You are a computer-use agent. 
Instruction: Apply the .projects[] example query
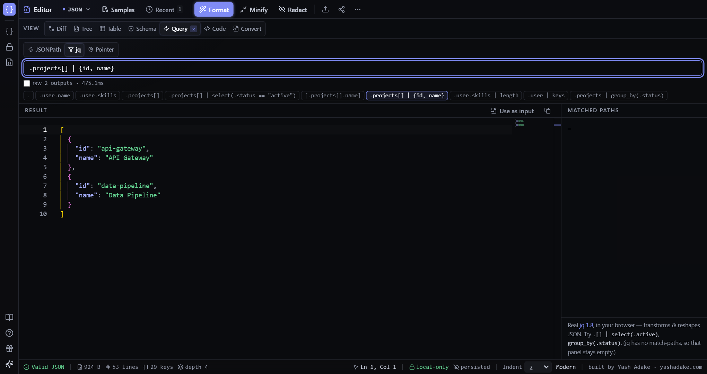tap(142, 96)
